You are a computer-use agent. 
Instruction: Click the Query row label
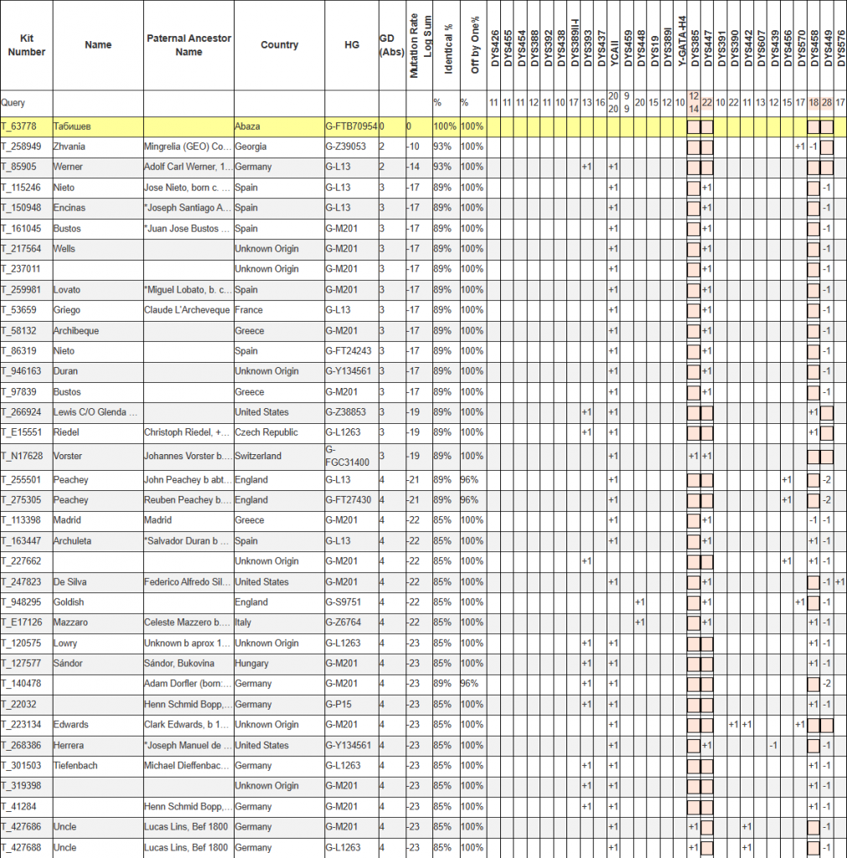point(13,103)
